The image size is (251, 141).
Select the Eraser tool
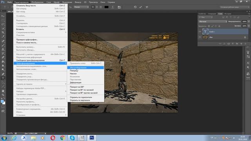pos(3,58)
